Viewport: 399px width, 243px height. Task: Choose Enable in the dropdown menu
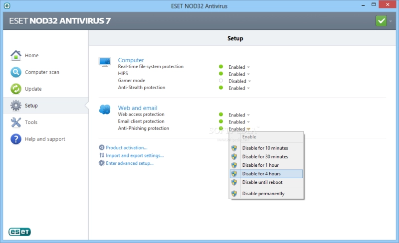pyautogui.click(x=266, y=137)
